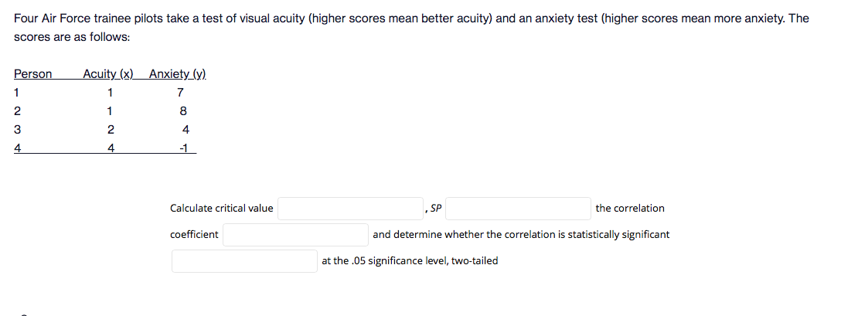Click the Acuity (x) column header

point(107,74)
